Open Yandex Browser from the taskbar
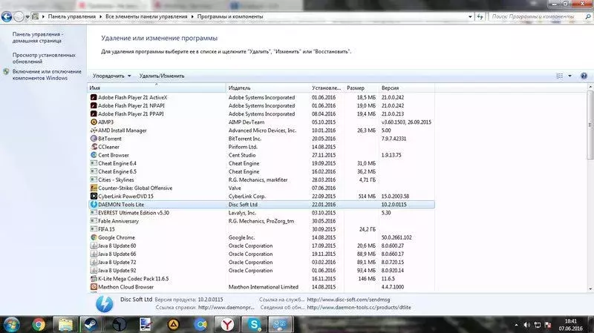Screen dimensions: 594x333 click(227, 324)
